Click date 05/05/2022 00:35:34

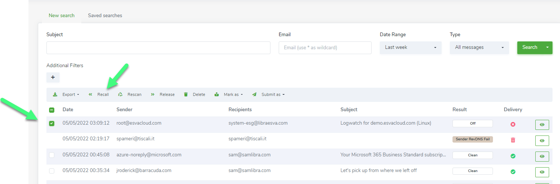pos(86,170)
